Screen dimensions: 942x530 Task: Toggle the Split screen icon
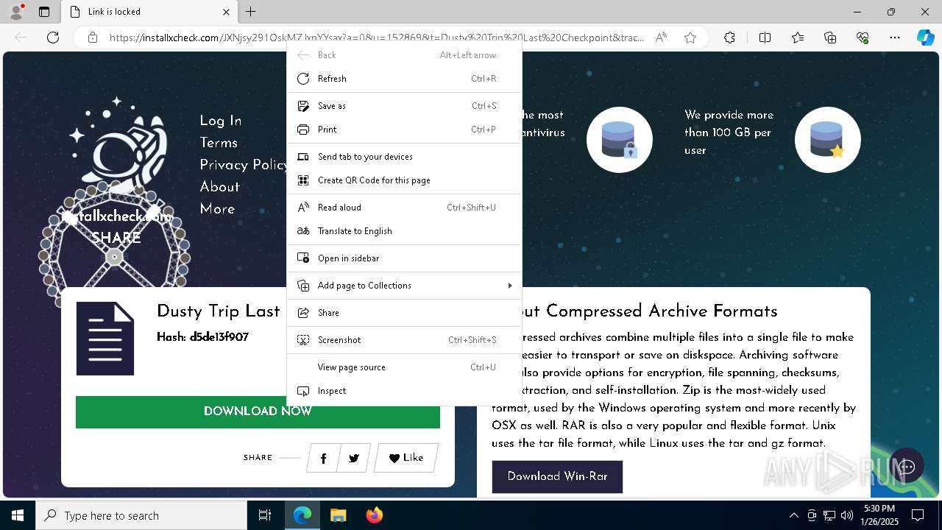tap(765, 38)
